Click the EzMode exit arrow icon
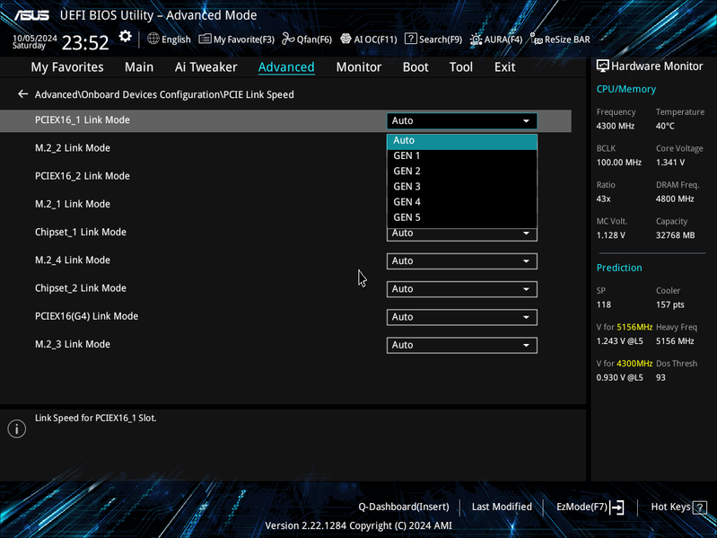The height and width of the screenshot is (538, 717). click(x=617, y=507)
